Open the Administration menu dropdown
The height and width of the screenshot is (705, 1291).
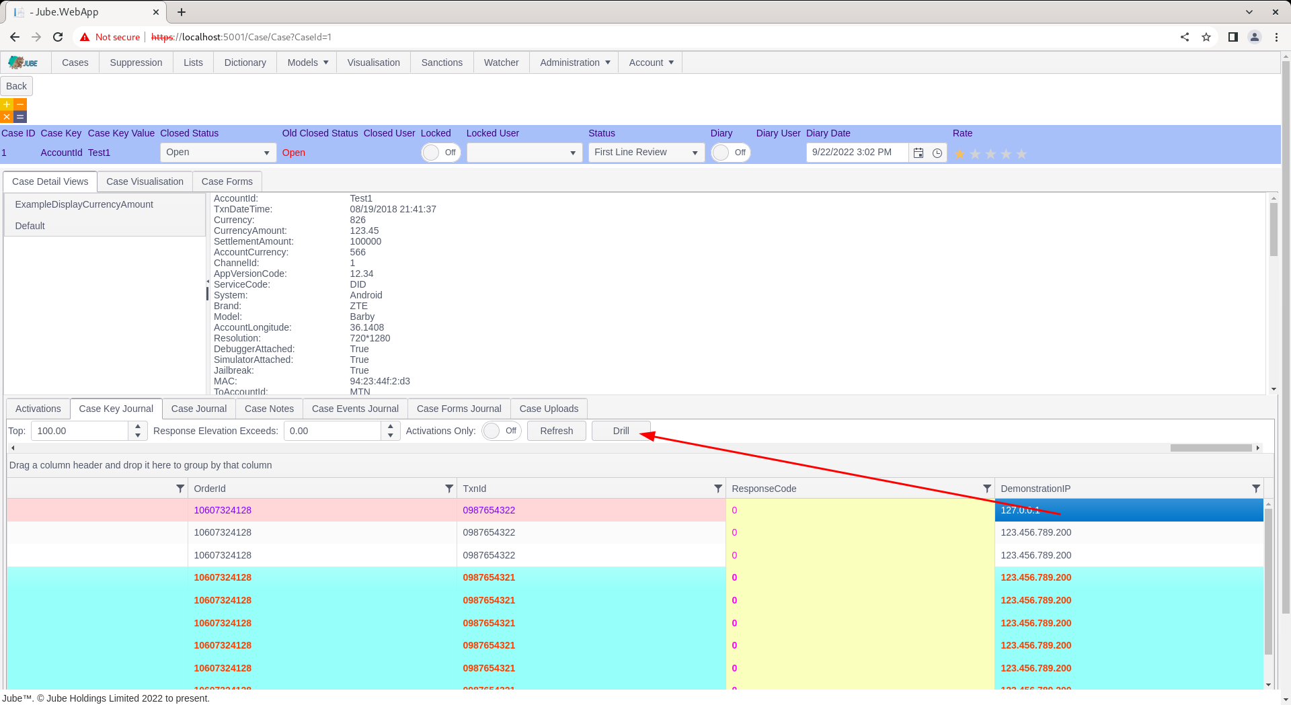(x=574, y=63)
